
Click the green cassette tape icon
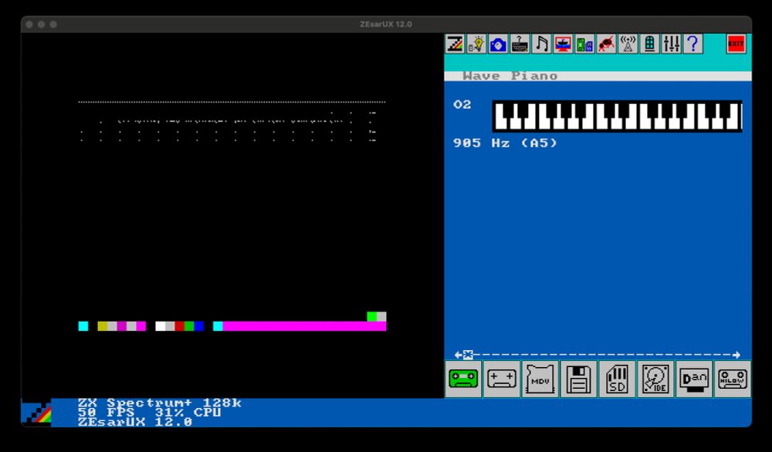(x=463, y=379)
